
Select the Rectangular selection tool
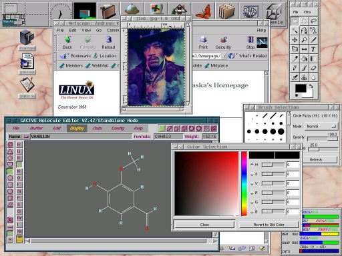295,21
